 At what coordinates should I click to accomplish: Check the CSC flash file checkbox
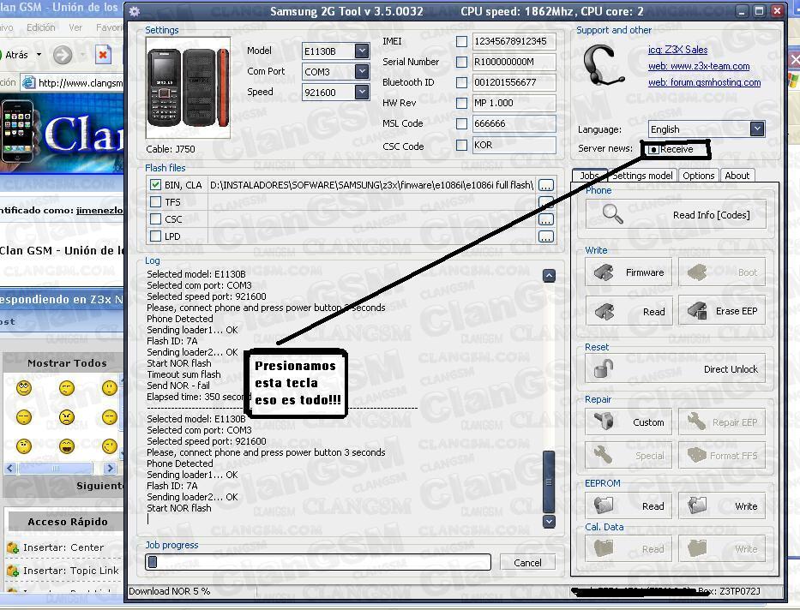tap(155, 219)
